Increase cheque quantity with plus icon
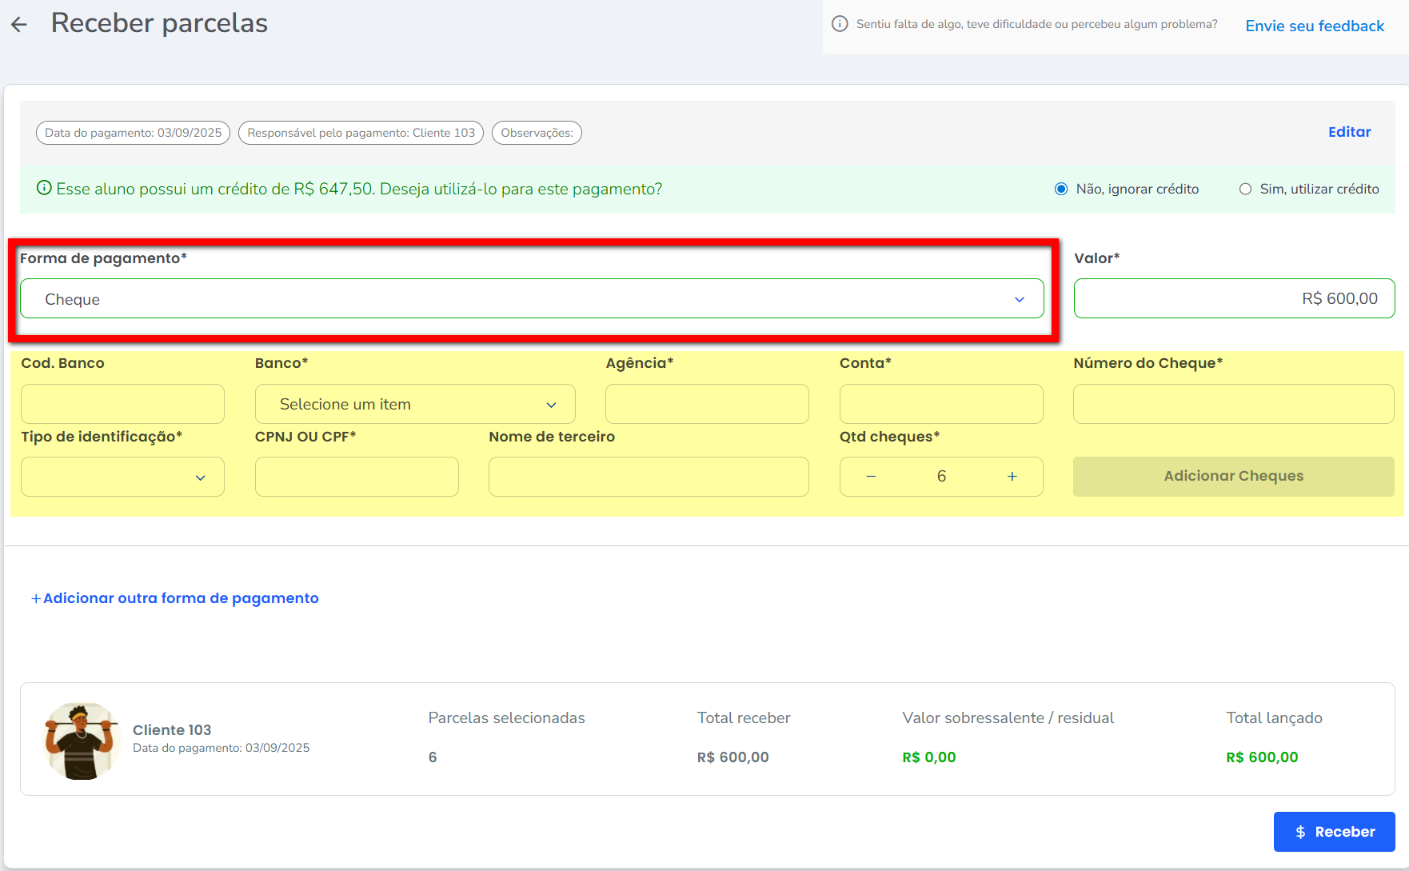This screenshot has height=871, width=1409. click(x=1012, y=477)
